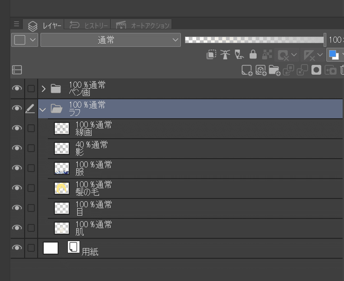Screen dimensions: 344x281
Task: Click the ペン画 folder icon
Action: 56,89
